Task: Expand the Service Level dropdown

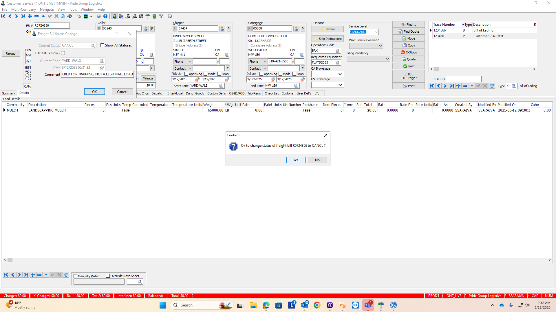Action: tap(376, 32)
